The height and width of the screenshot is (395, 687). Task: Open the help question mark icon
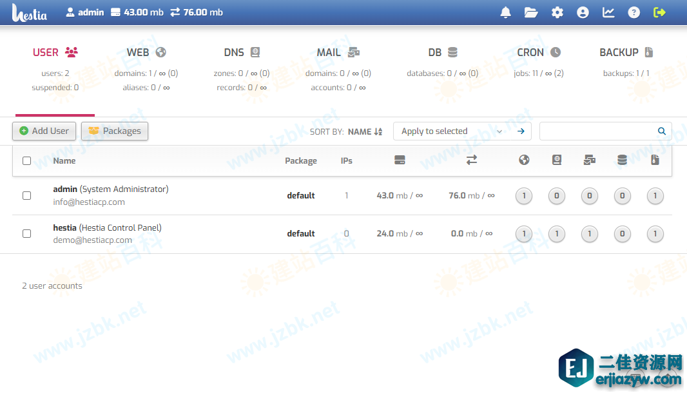tap(634, 12)
